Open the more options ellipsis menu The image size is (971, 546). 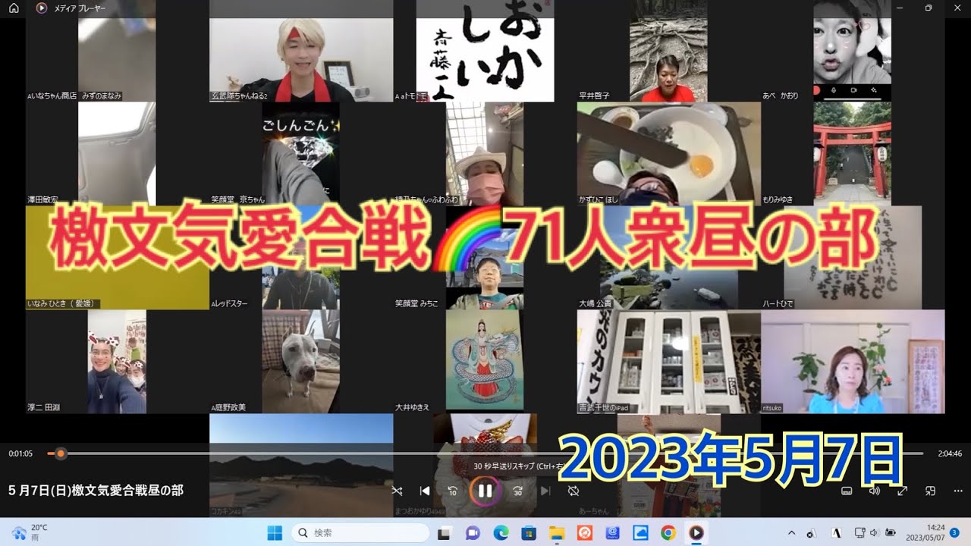point(959,491)
